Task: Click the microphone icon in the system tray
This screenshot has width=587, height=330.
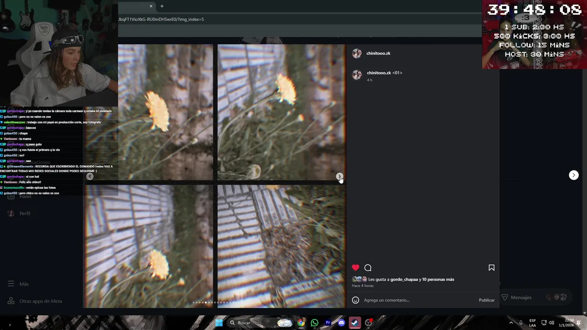Action: [x=521, y=323]
